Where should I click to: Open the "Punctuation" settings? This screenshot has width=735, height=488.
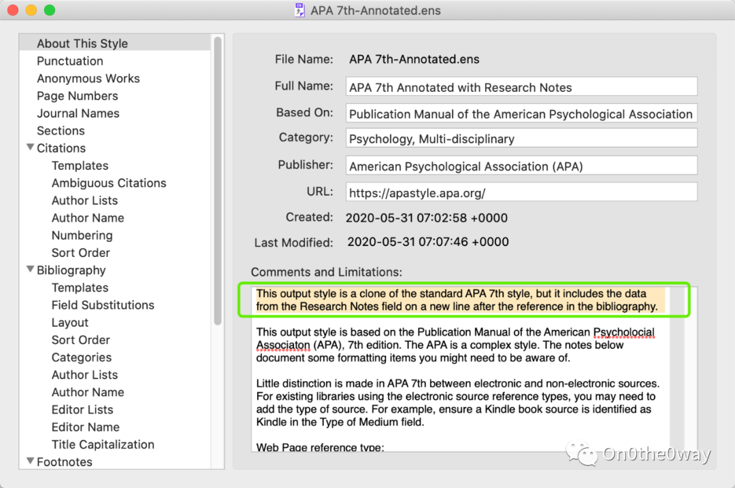click(x=69, y=60)
